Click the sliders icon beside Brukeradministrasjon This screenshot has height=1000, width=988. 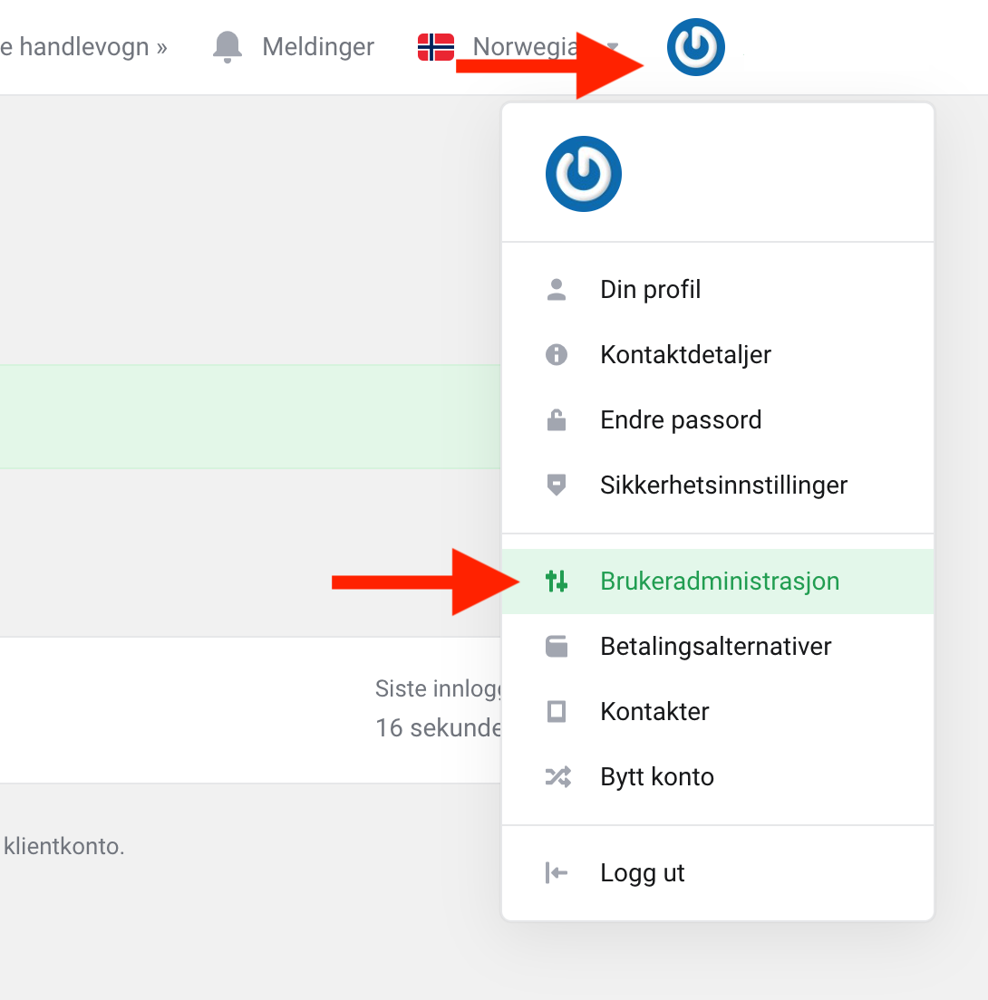pyautogui.click(x=557, y=582)
